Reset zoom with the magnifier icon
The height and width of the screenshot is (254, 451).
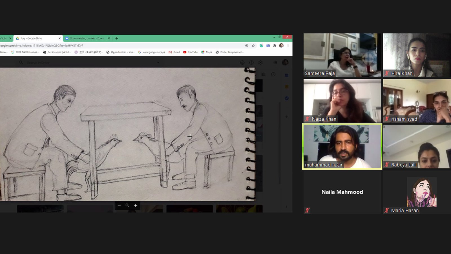tap(127, 205)
